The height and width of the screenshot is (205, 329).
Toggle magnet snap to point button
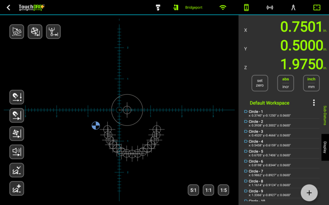[17, 97]
